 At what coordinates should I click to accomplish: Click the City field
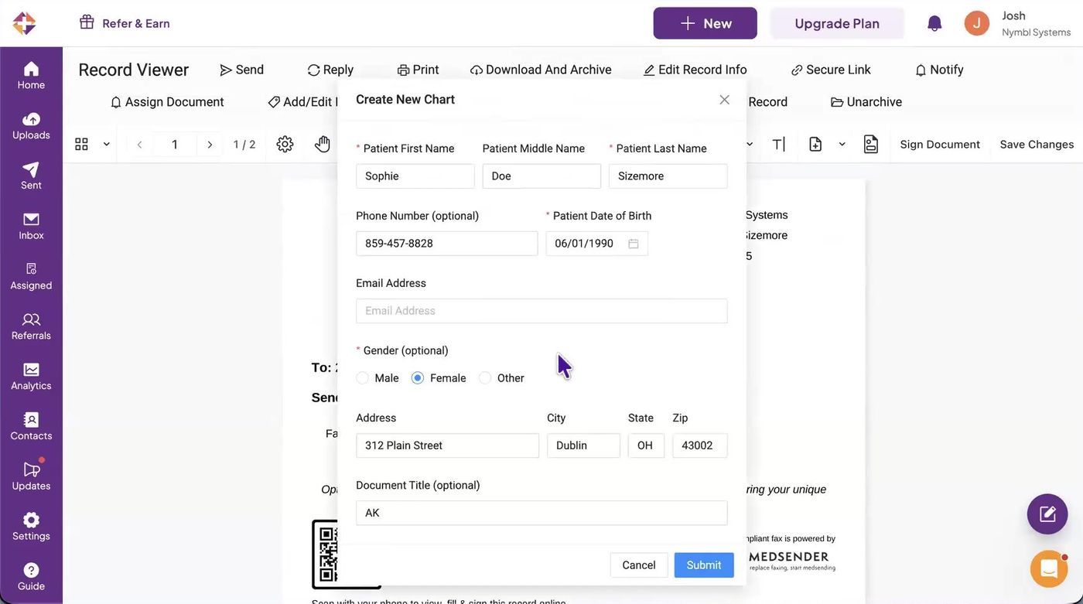pyautogui.click(x=583, y=445)
